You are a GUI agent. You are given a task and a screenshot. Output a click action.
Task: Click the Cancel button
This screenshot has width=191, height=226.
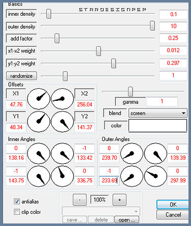[173, 215]
